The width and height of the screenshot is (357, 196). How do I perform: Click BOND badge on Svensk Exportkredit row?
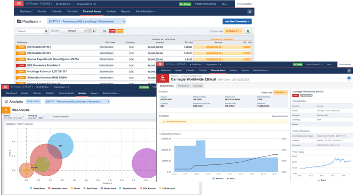pyautogui.click(x=21, y=59)
